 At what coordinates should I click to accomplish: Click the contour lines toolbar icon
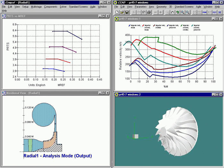[210, 12]
